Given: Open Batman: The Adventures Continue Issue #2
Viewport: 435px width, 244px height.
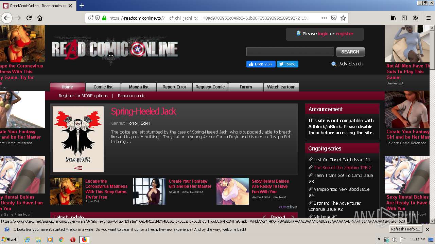Looking at the screenshot, I should [334, 206].
